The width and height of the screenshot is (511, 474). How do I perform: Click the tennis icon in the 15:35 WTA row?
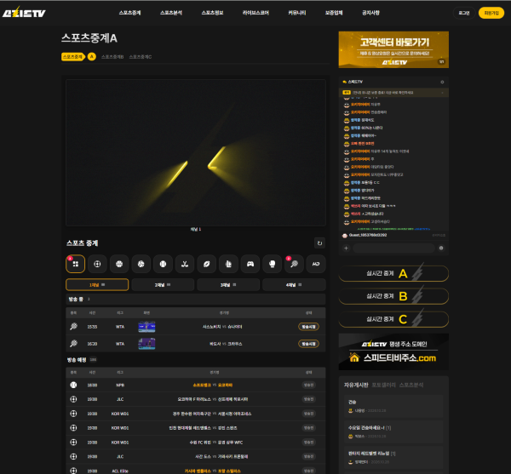coord(73,327)
